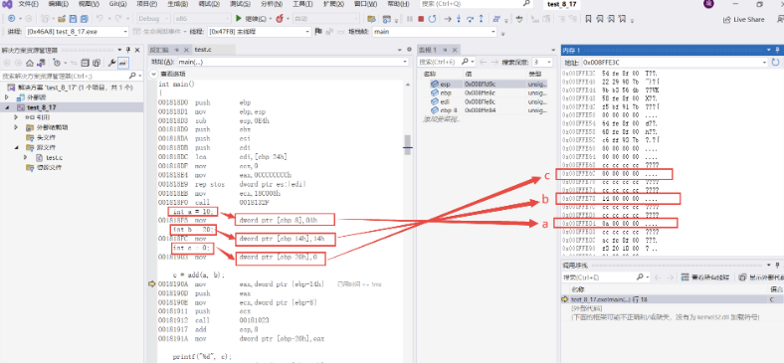This screenshot has width=784, height=363.
Task: Click the Save file floppy icon
Action: (73, 19)
